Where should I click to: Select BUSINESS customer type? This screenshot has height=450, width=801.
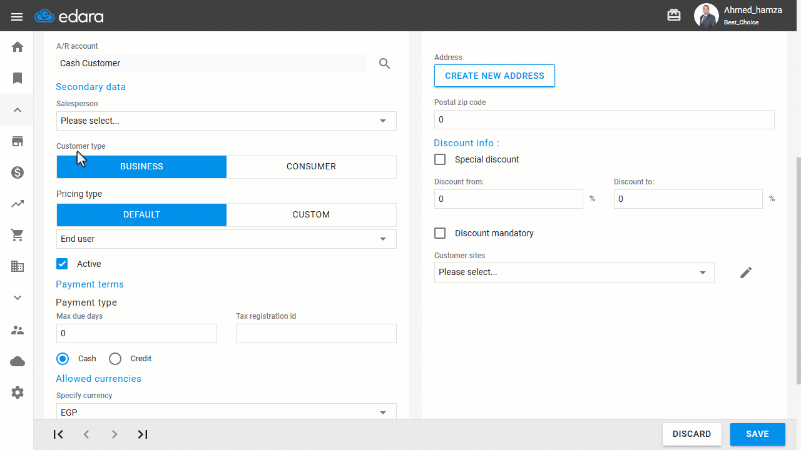tap(141, 167)
